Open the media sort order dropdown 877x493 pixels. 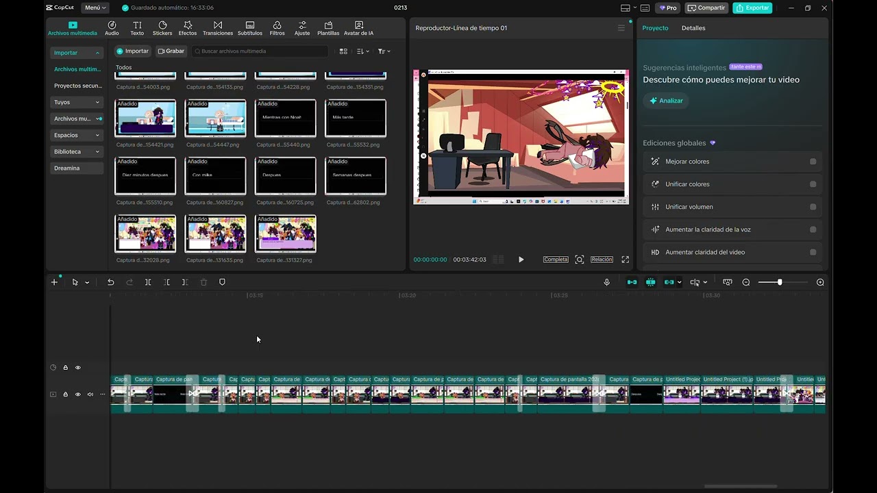pos(363,51)
